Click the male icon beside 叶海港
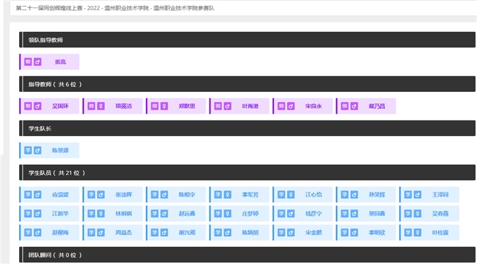Screen dimensions: 477x264 (228, 106)
